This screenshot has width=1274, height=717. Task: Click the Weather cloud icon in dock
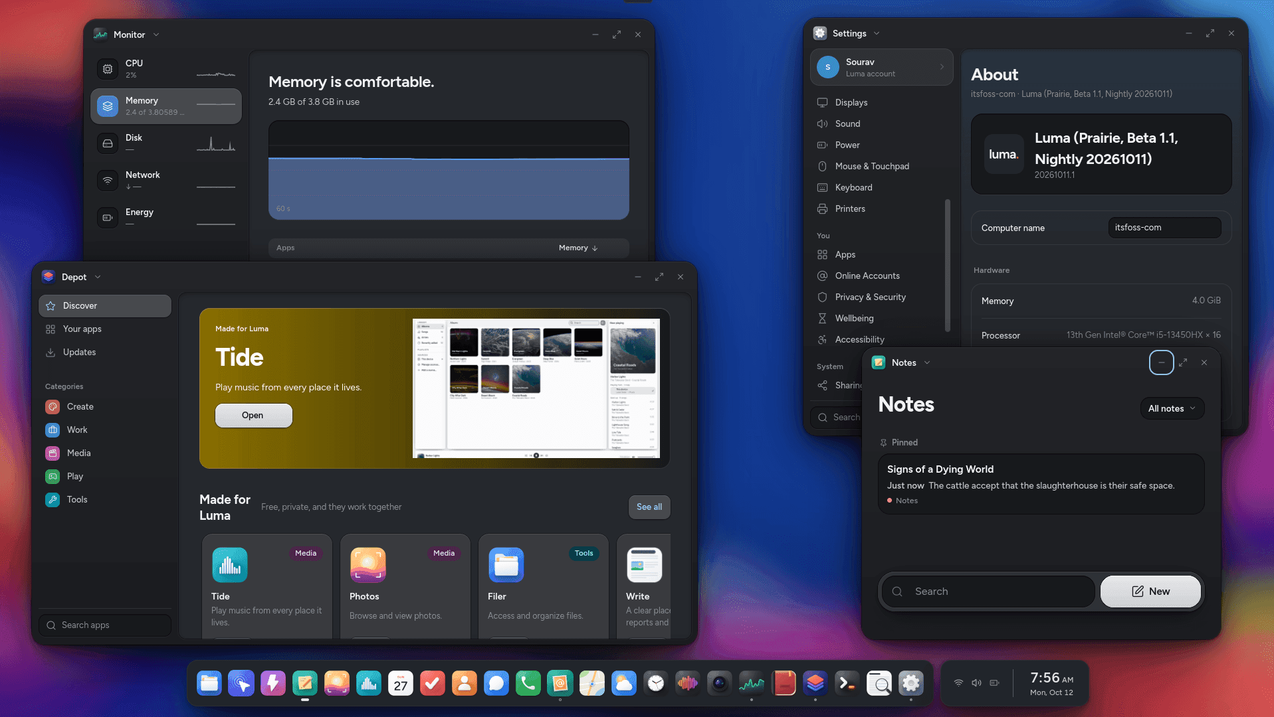(x=624, y=683)
